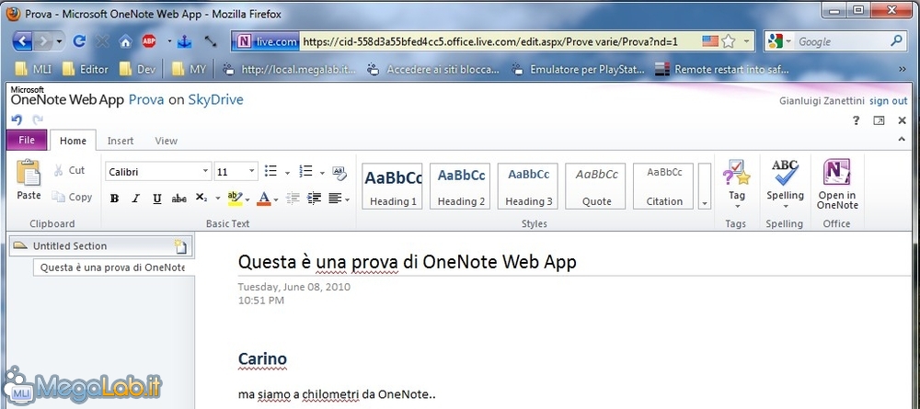Redo the last action
Viewport: 920px width, 409px height.
tap(38, 120)
